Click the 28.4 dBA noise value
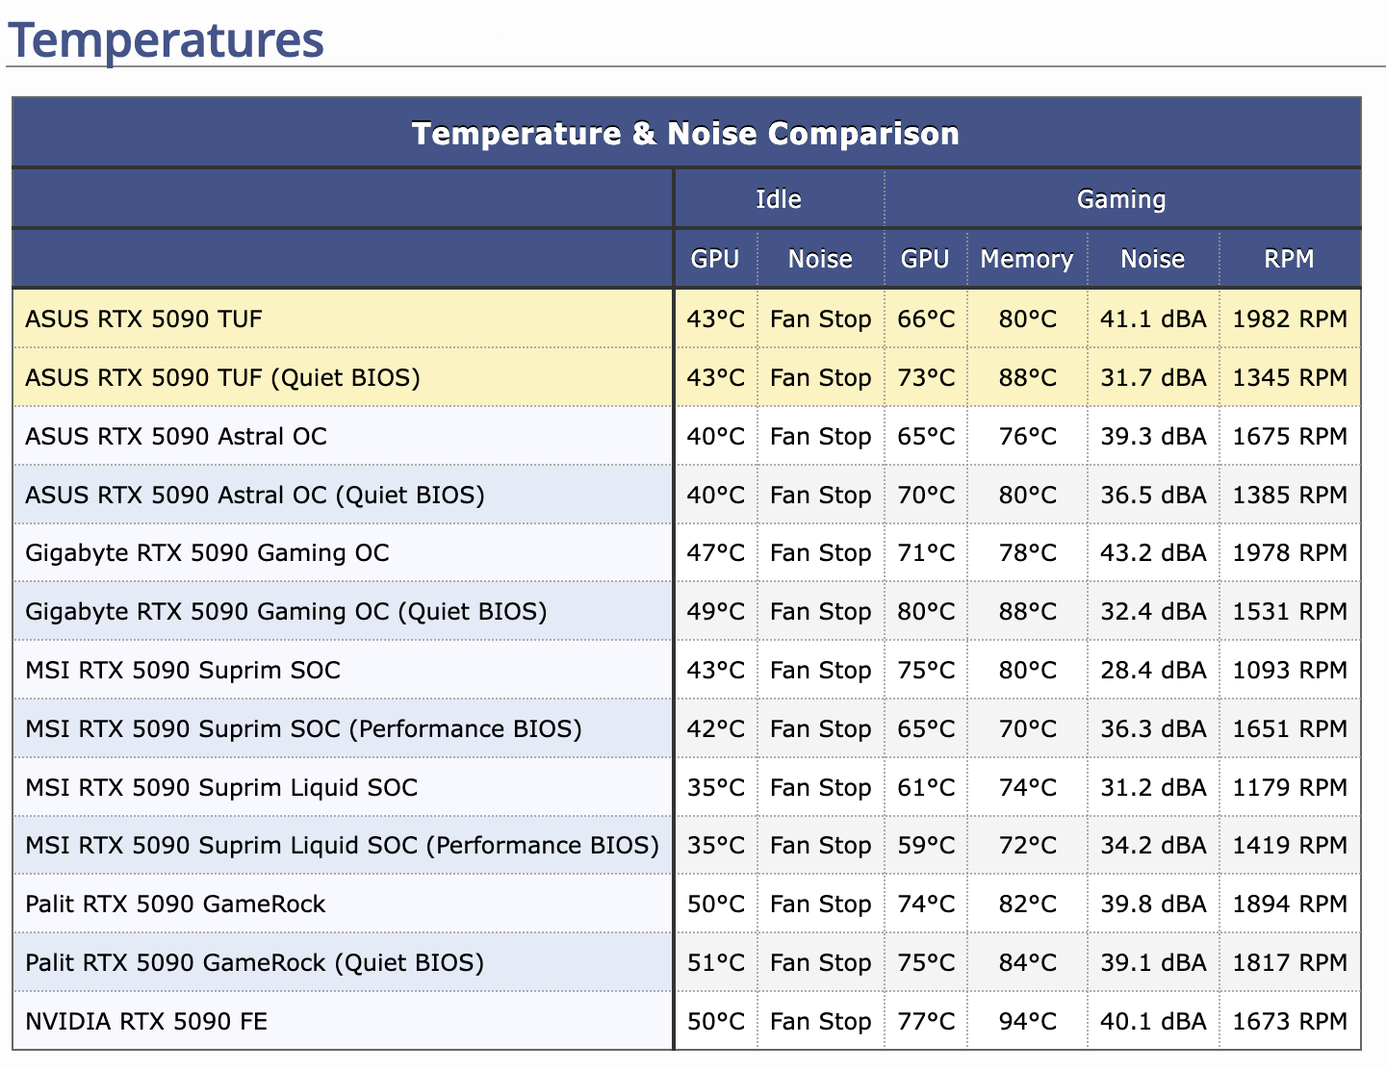 (1153, 670)
